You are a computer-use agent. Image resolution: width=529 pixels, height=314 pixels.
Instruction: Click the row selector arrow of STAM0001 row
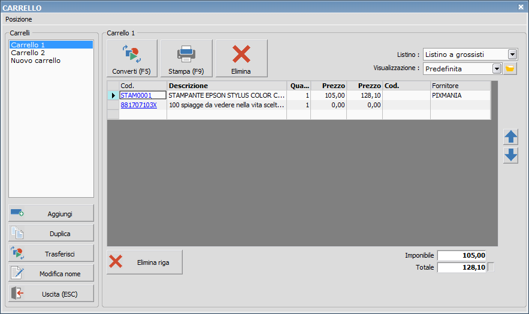[113, 95]
